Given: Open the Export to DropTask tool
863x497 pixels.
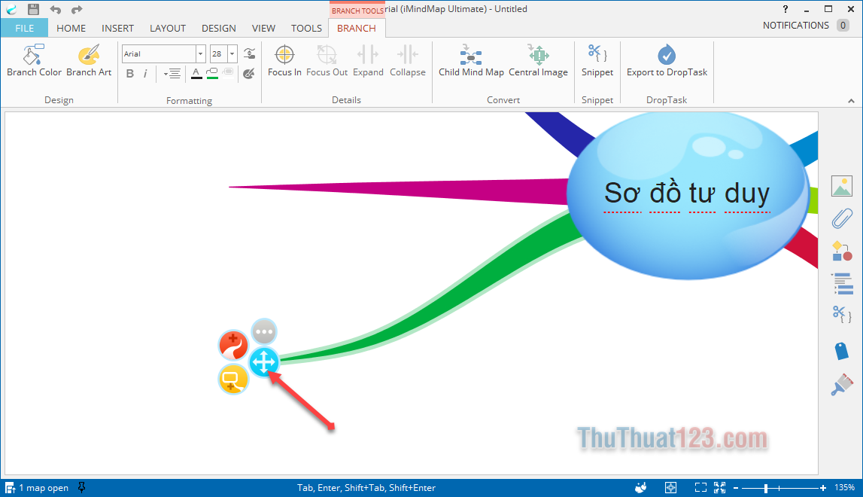Looking at the screenshot, I should pyautogui.click(x=667, y=60).
